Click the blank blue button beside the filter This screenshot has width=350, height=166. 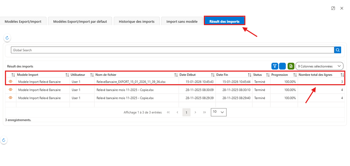(282, 66)
